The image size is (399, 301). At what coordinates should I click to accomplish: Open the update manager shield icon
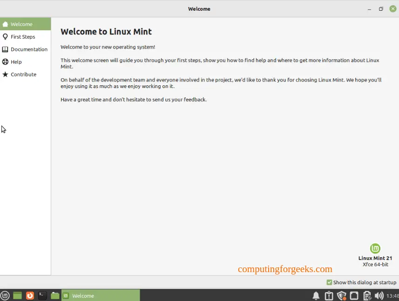[x=341, y=296]
